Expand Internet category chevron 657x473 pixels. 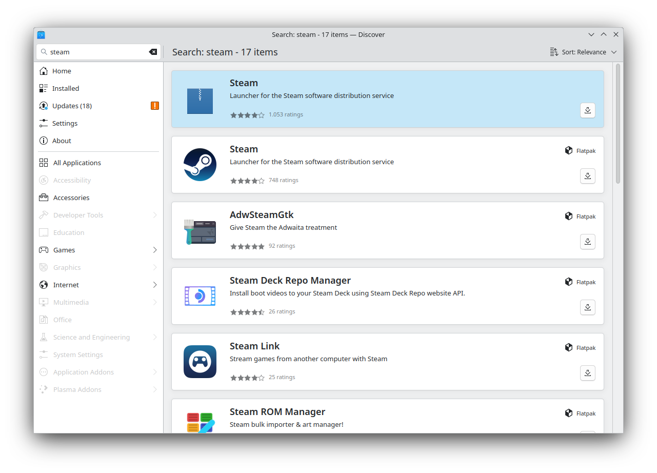point(155,285)
